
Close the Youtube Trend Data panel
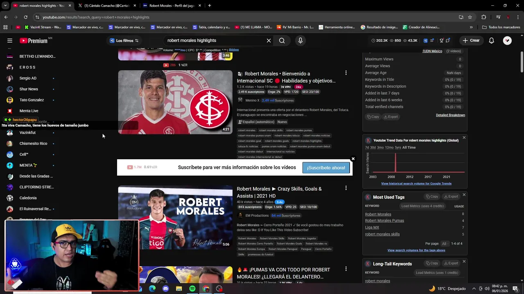(464, 138)
